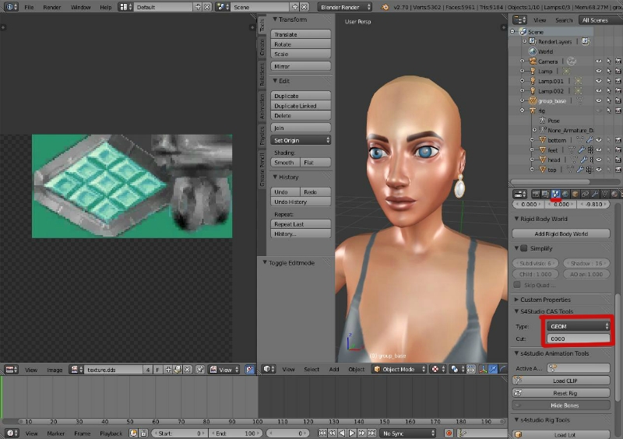Click the group_base mesh icon in outliner
Viewport: 623px width, 439px height.
point(533,100)
